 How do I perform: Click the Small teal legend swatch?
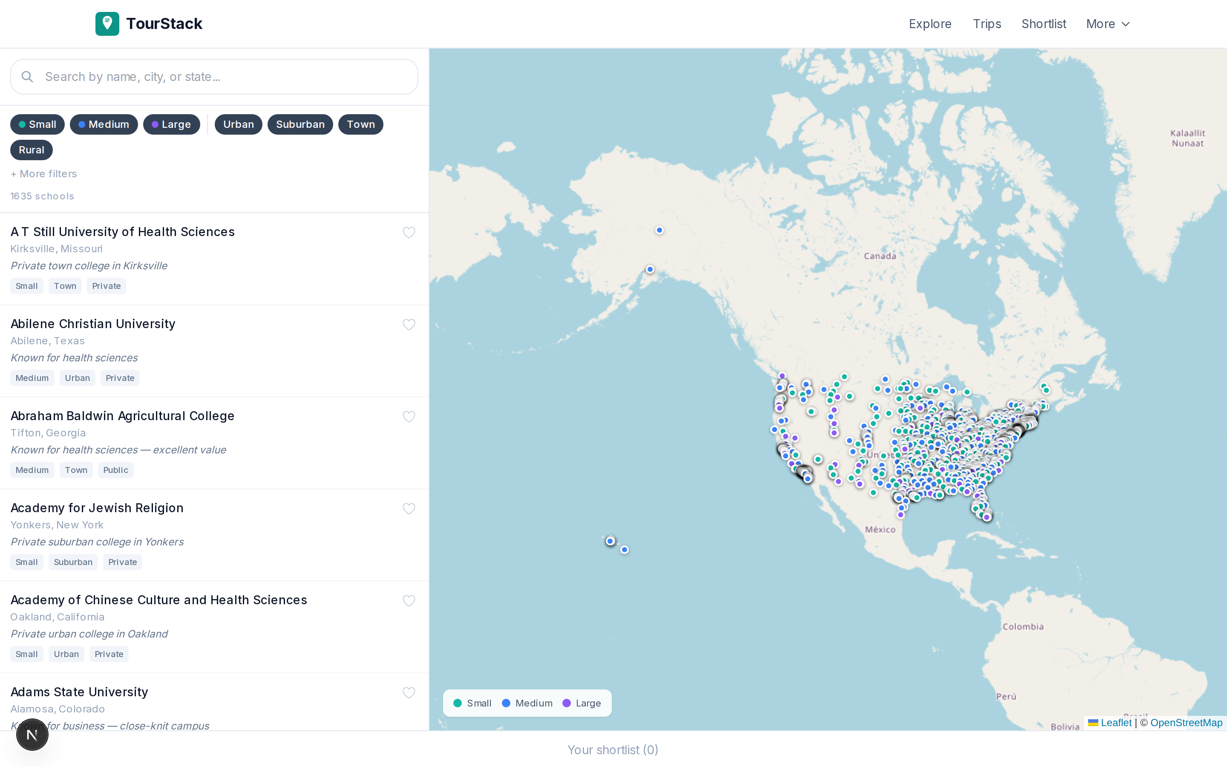457,703
